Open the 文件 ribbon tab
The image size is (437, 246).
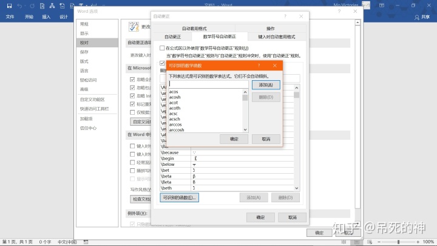pos(10,17)
